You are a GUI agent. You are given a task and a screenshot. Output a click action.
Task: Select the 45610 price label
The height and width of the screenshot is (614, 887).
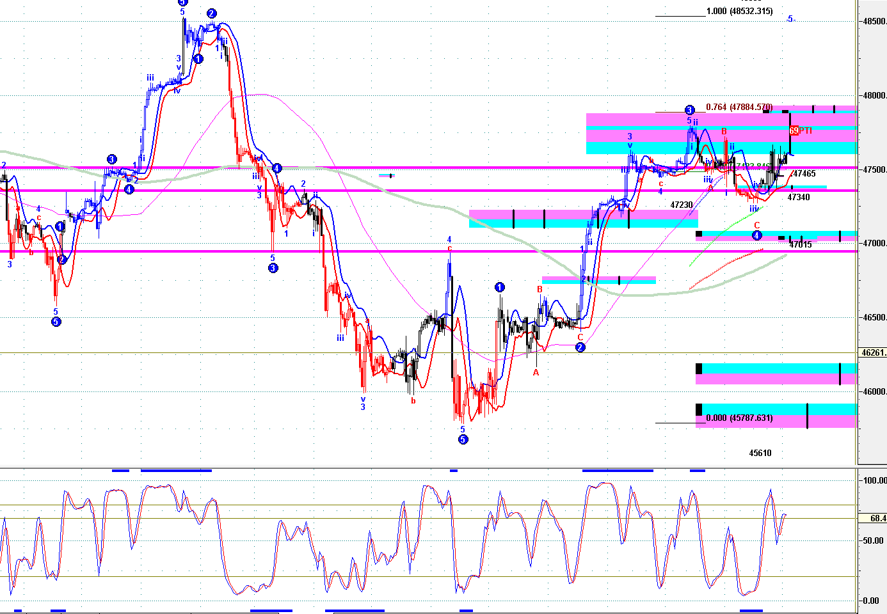click(x=760, y=453)
